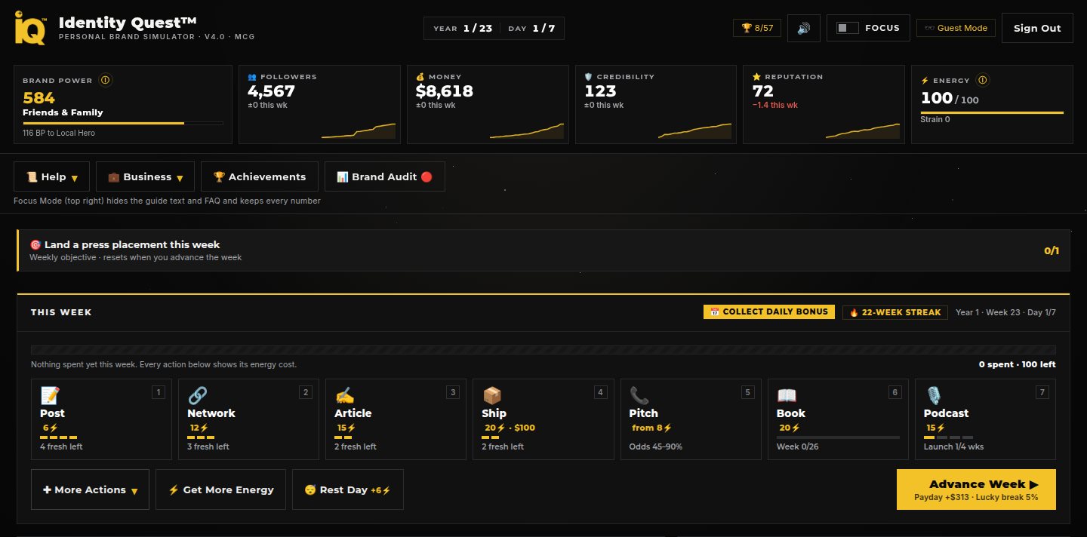
Task: Click the Year 1/23 Day 1/7 indicator
Action: tap(494, 28)
